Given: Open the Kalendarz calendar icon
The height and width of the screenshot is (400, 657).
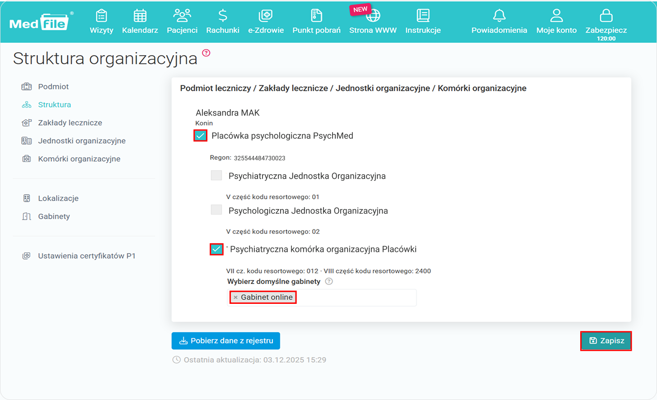Looking at the screenshot, I should [x=140, y=16].
